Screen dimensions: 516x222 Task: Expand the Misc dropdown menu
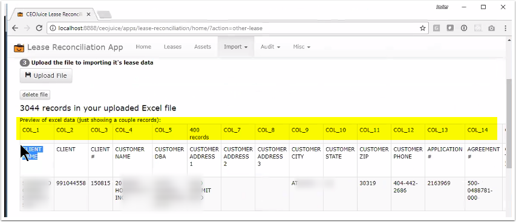coord(302,46)
